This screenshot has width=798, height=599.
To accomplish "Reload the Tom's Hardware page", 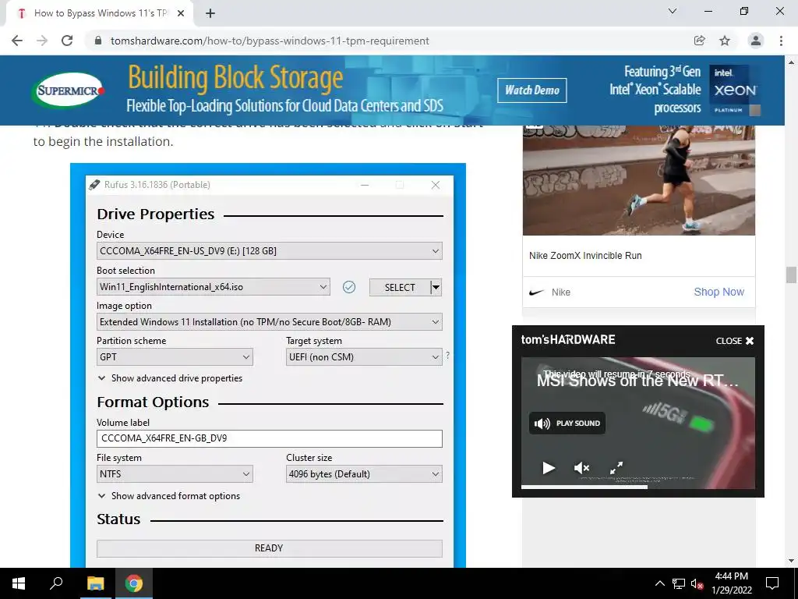I will (x=67, y=41).
